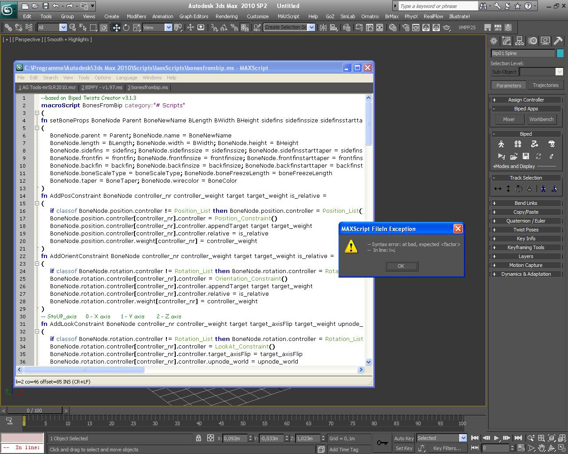Expand the Keyframing Tools rollout
The height and width of the screenshot is (454, 568).
tap(526, 247)
